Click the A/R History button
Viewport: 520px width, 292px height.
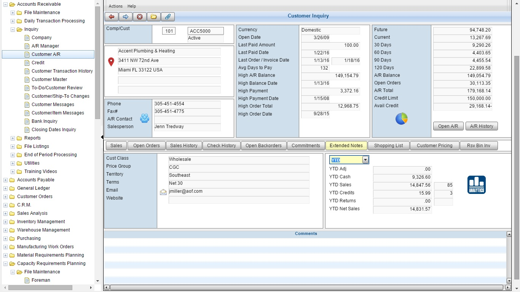coord(481,126)
